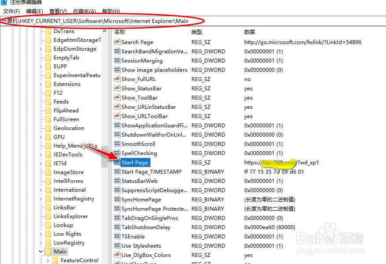Click the Search Page fwlink URL data
The height and width of the screenshot is (264, 386).
coord(303,42)
